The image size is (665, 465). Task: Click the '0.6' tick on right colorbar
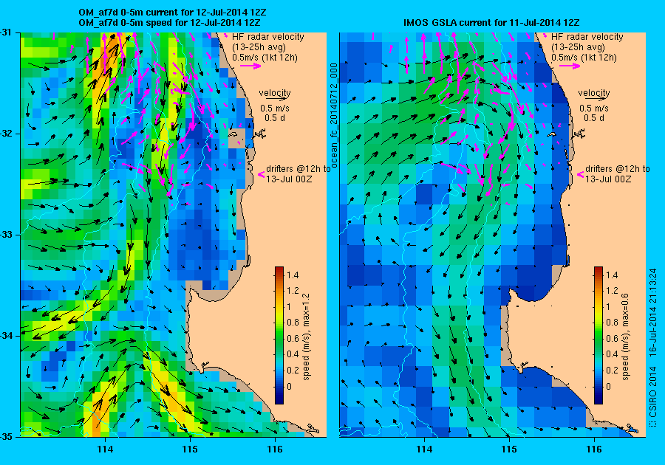click(x=612, y=339)
